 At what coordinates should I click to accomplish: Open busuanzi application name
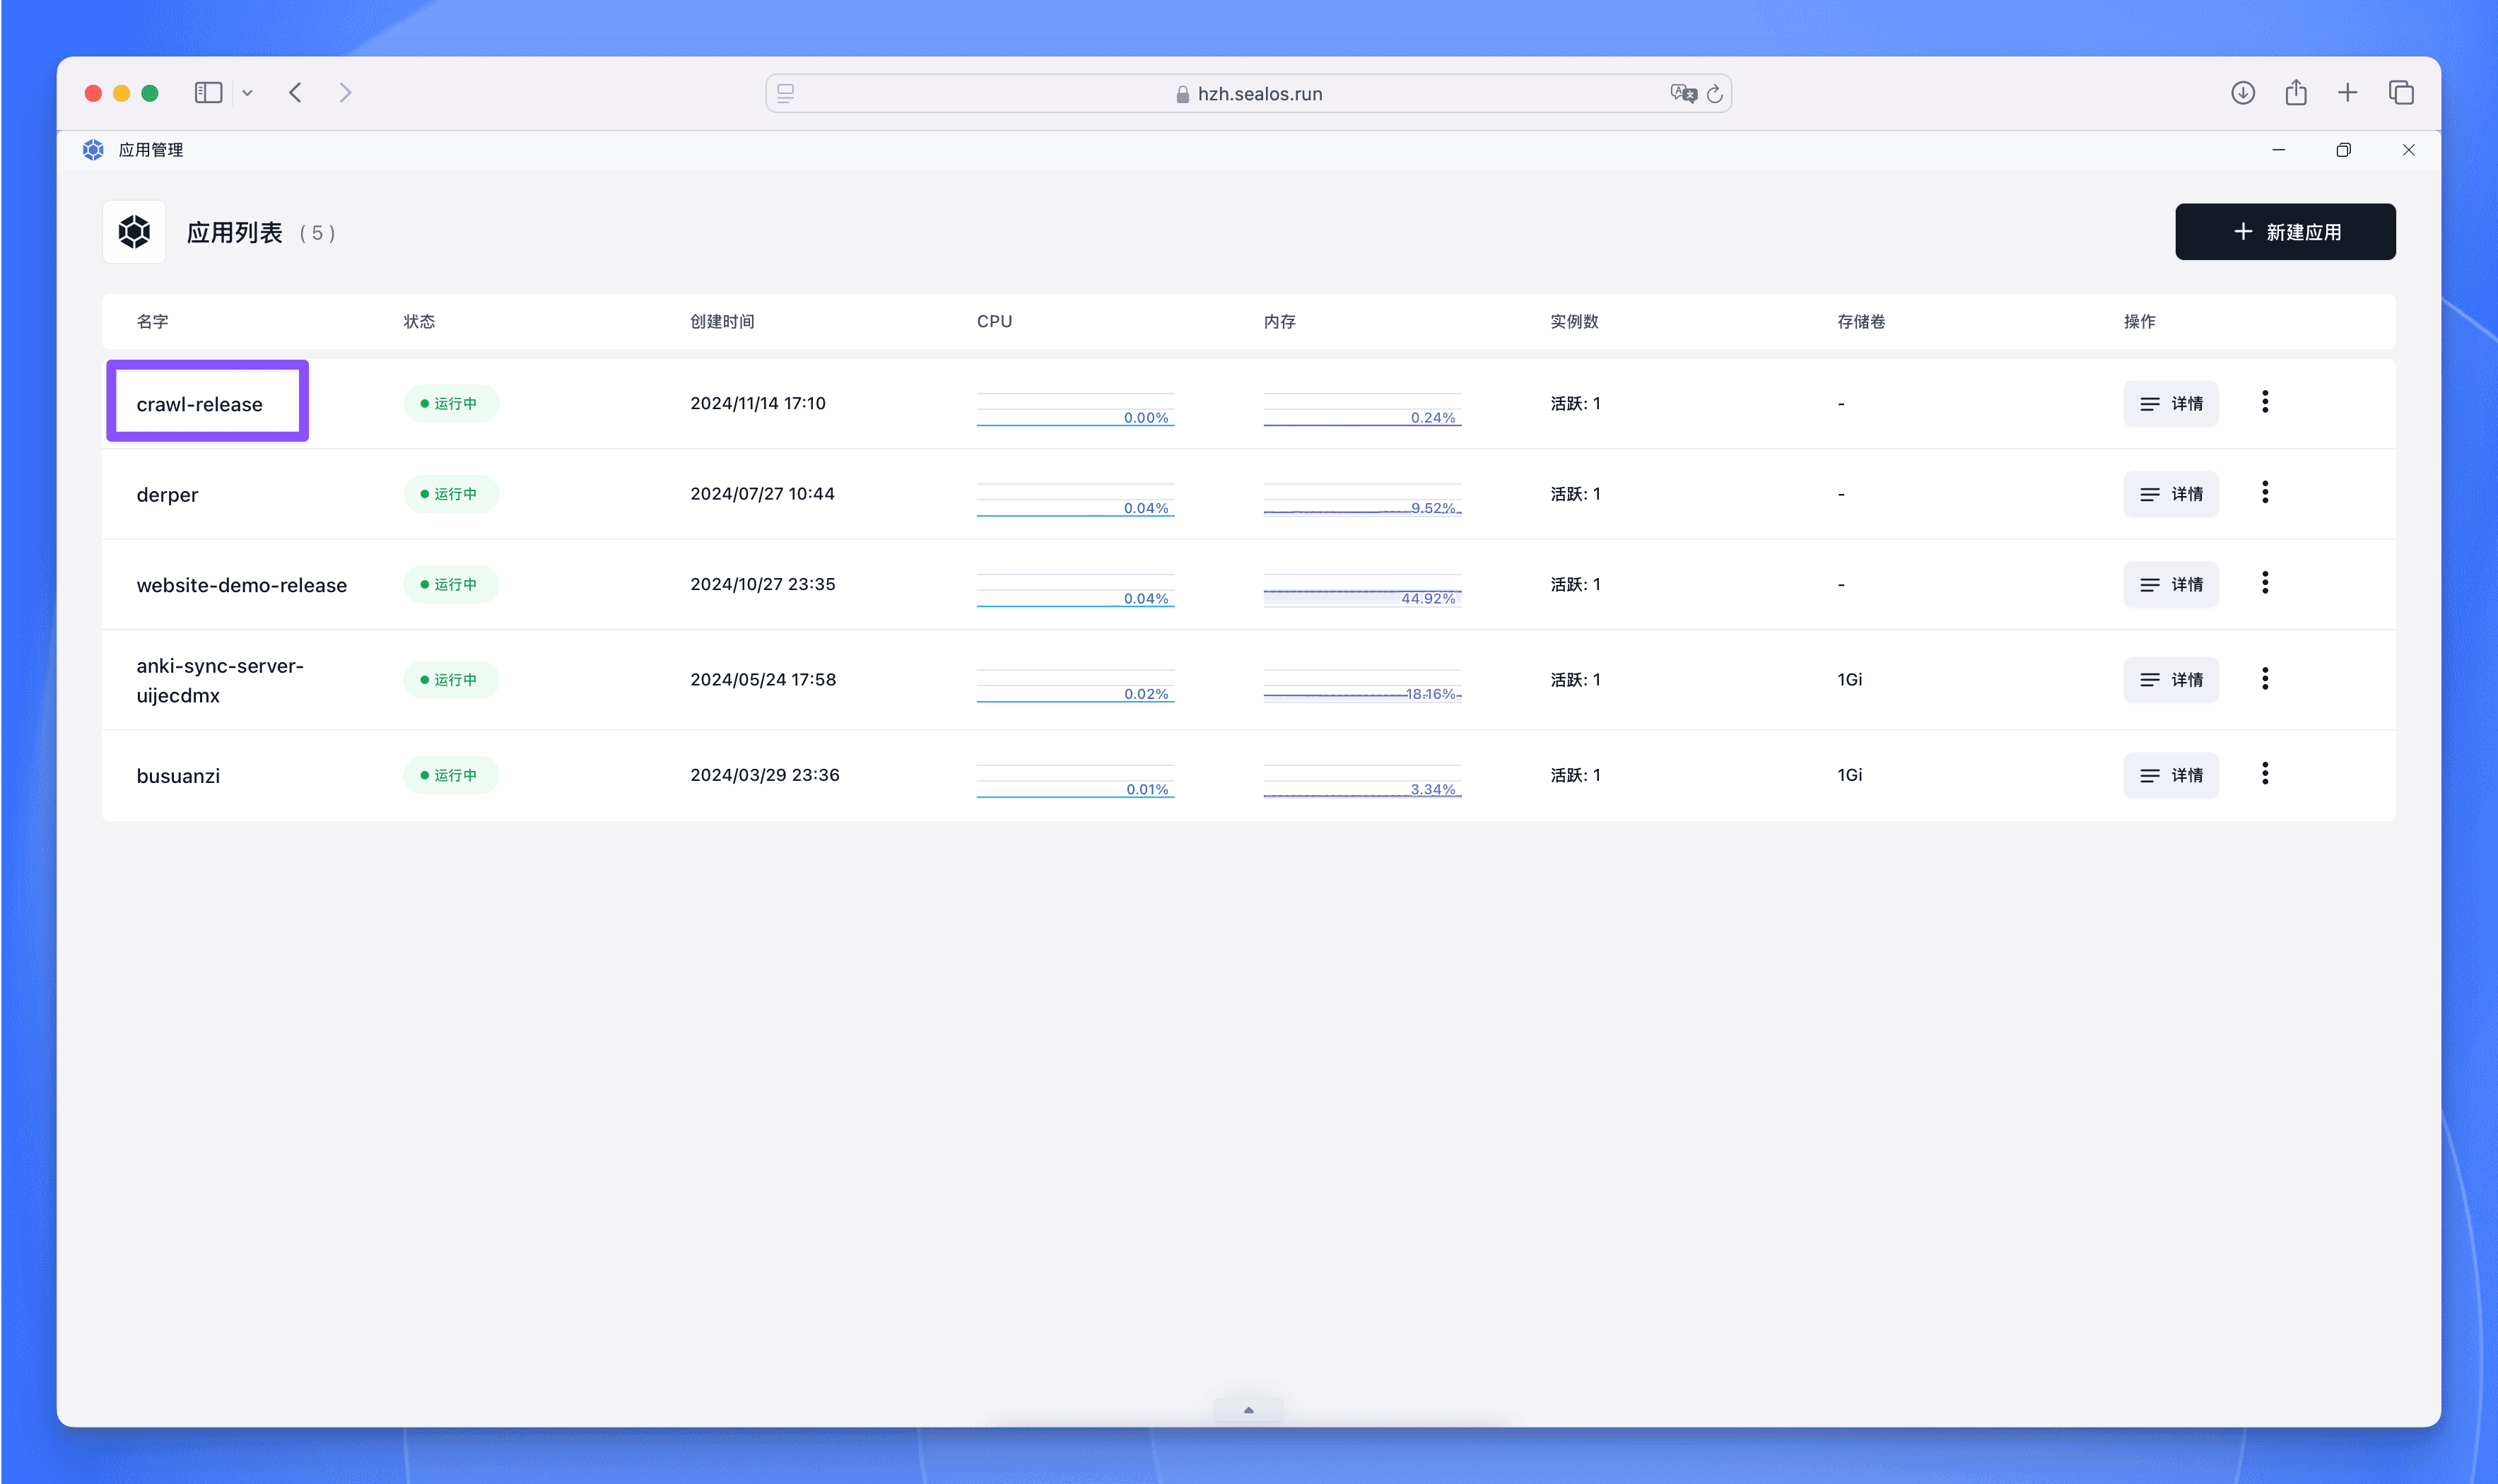178,776
